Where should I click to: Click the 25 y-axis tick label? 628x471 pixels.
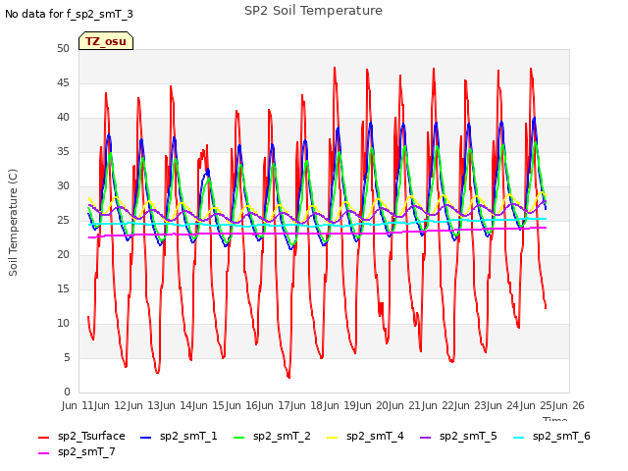click(63, 220)
